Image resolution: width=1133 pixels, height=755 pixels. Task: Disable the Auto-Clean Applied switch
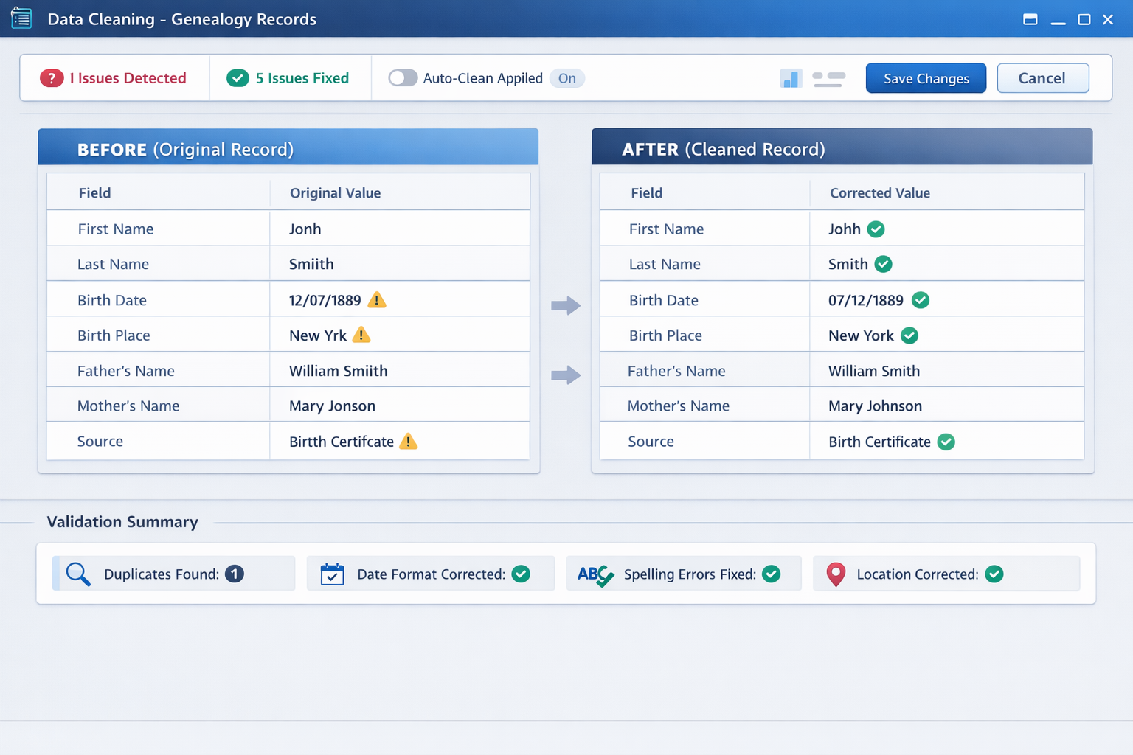coord(403,77)
